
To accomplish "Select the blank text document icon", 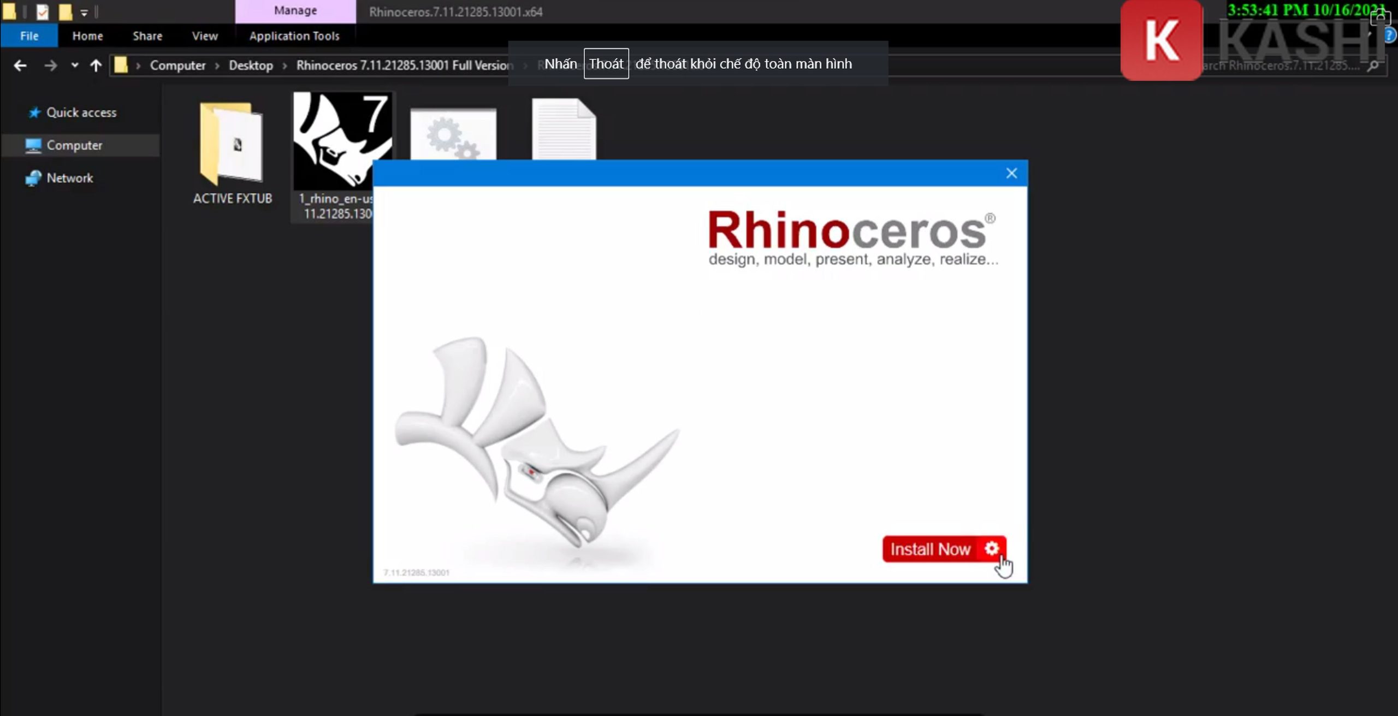I will tap(564, 130).
